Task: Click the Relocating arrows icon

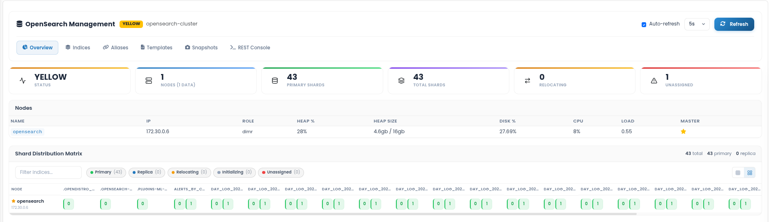Action: (x=527, y=81)
